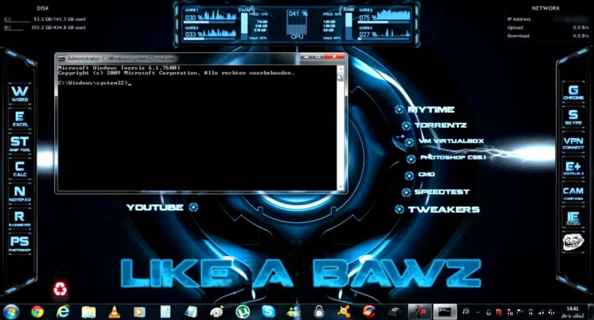
Task: Click the CPU 041 % readout
Action: 298,14
